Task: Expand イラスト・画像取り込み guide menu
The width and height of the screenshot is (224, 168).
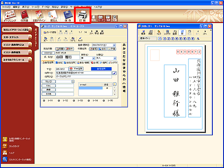Action: [x=17, y=45]
